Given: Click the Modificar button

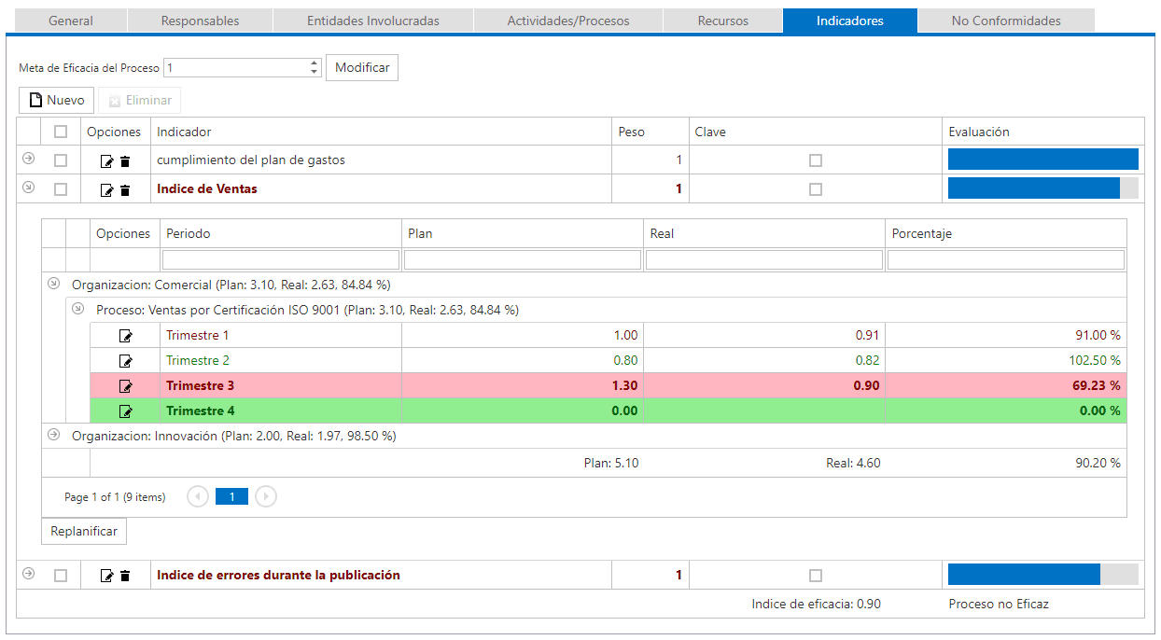Looking at the screenshot, I should [x=362, y=67].
